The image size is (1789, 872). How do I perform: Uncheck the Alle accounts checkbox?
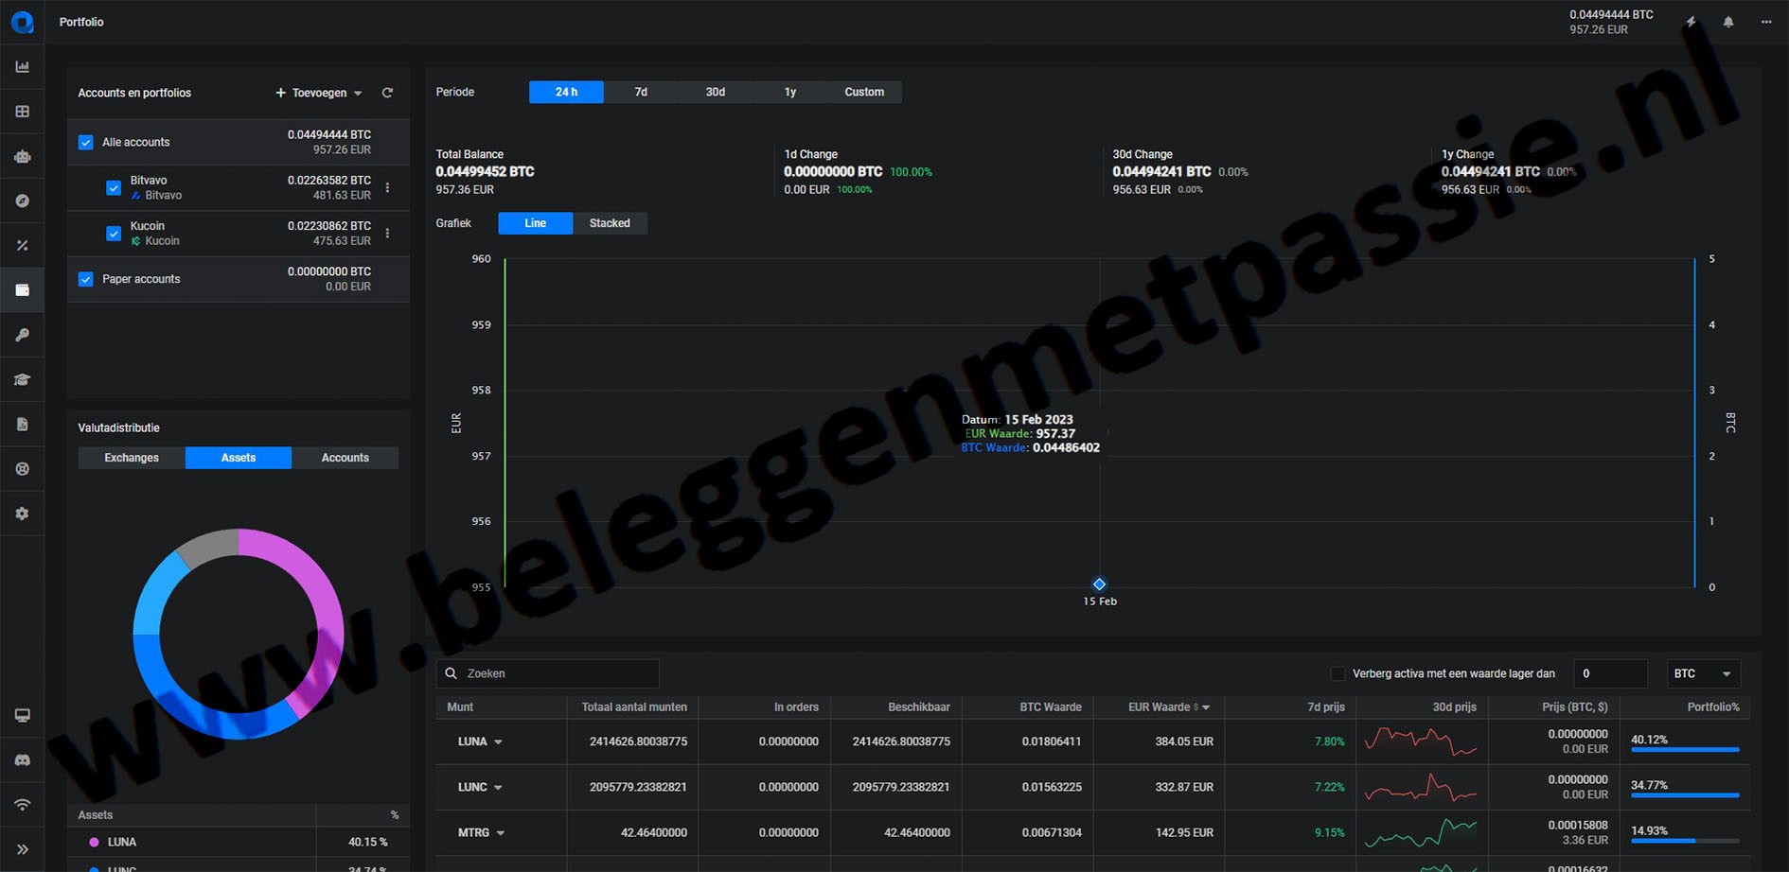click(x=86, y=142)
